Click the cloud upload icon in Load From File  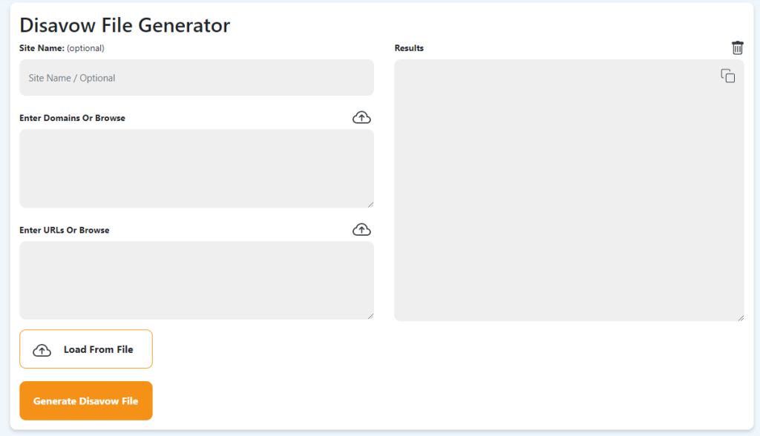(x=42, y=349)
